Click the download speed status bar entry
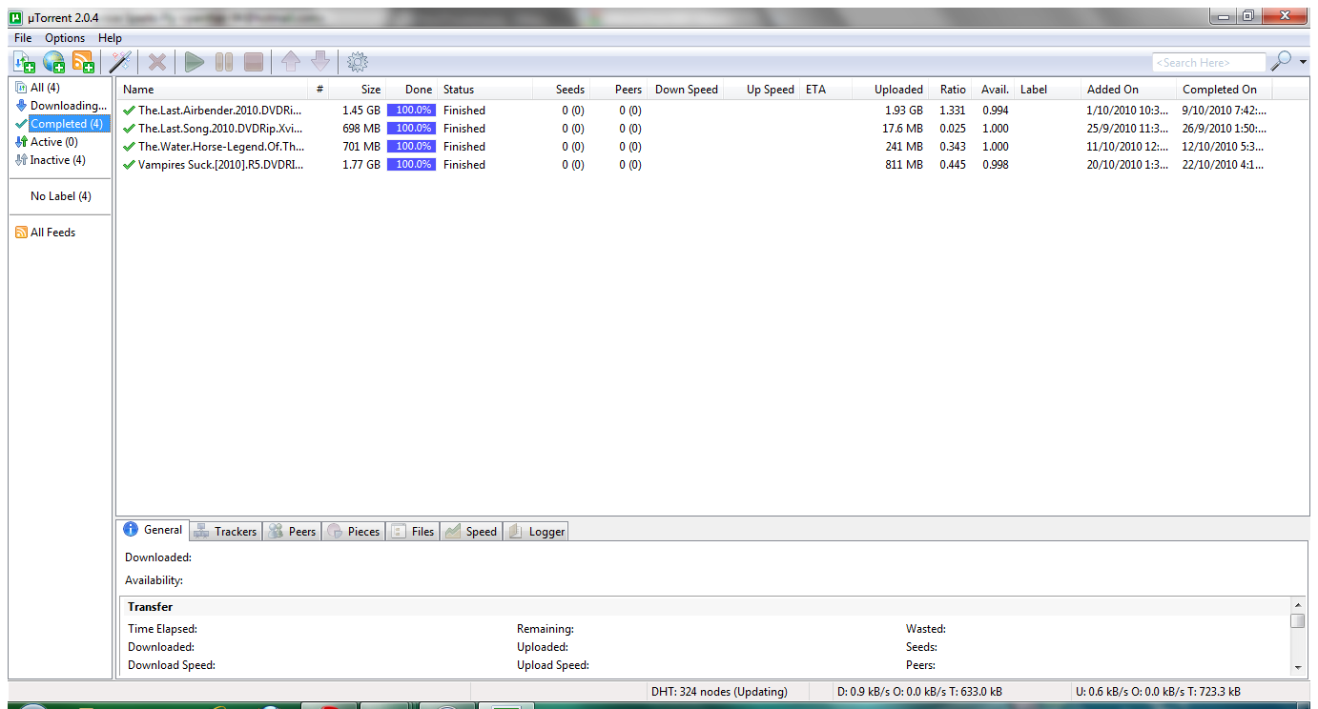Viewport: 1318px width, 709px height. coord(919,692)
